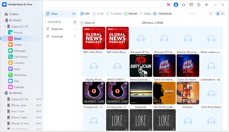
Task: Click the headset support icon
Action: tap(183, 5)
